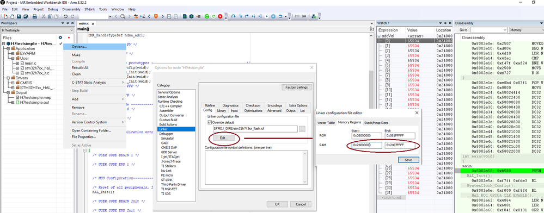Select Debugger in the Category list
Viewport: 544px width, 213px height.
point(166,134)
